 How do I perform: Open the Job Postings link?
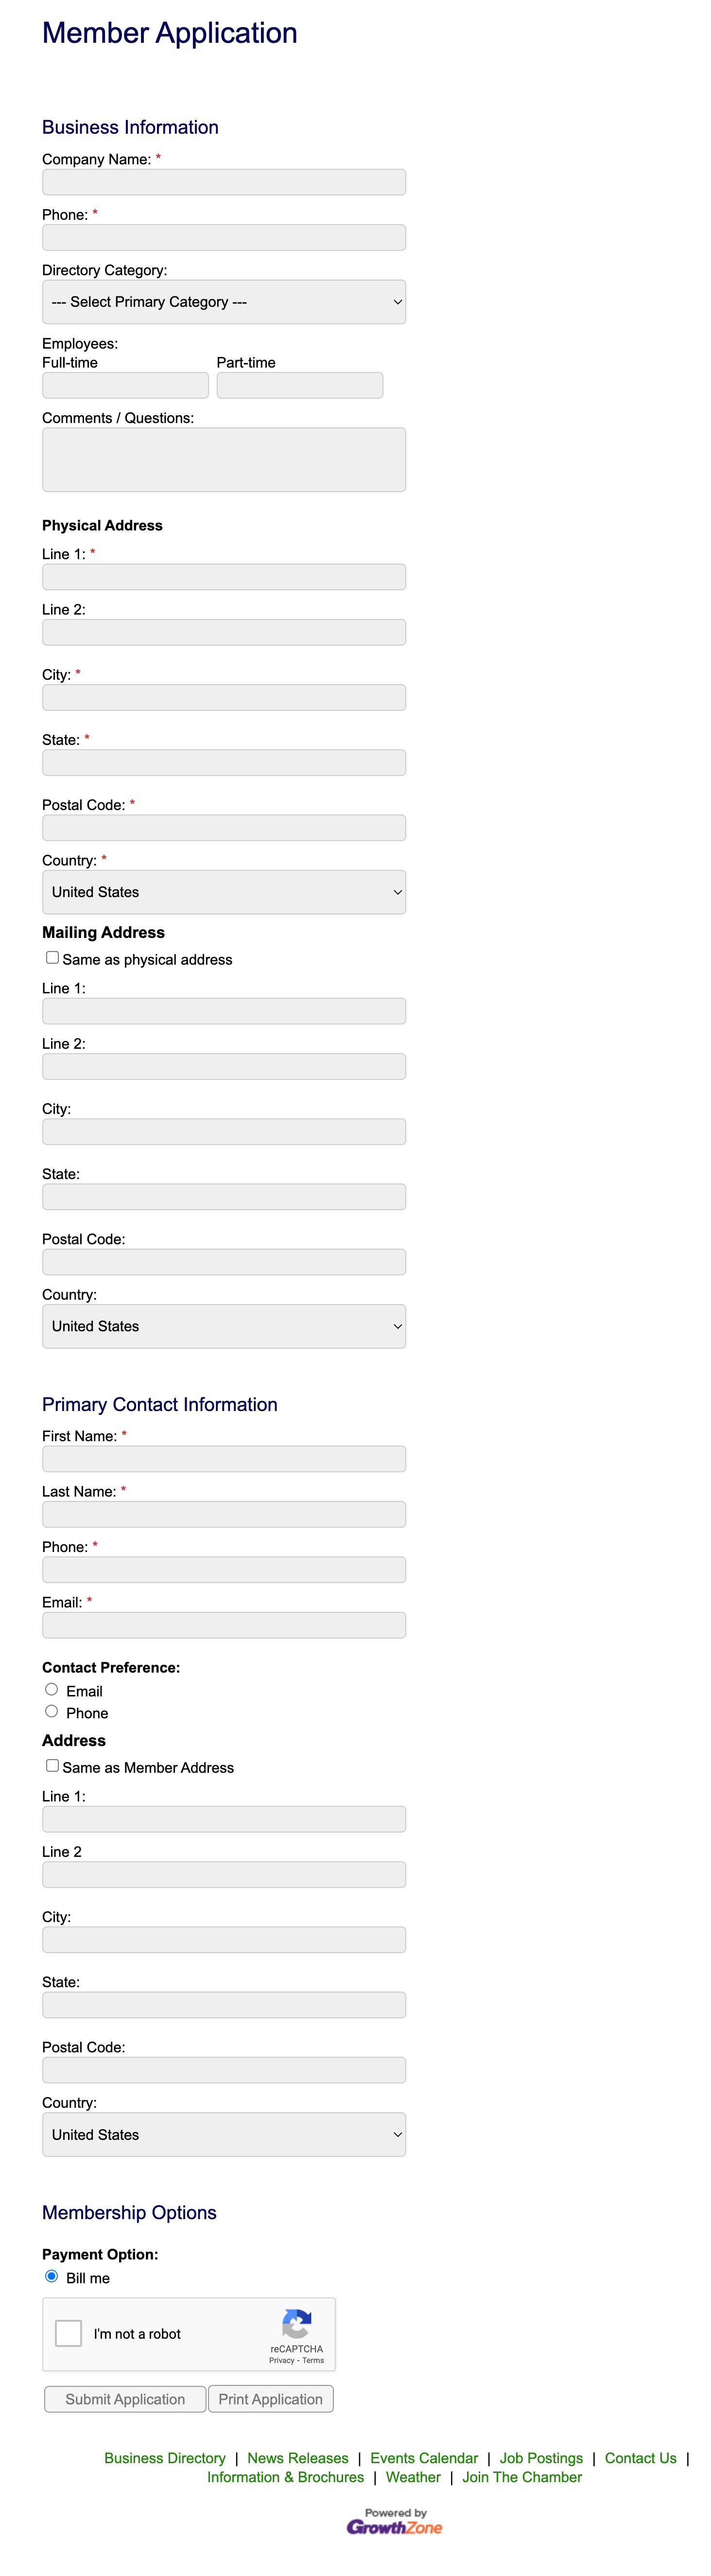point(541,2458)
